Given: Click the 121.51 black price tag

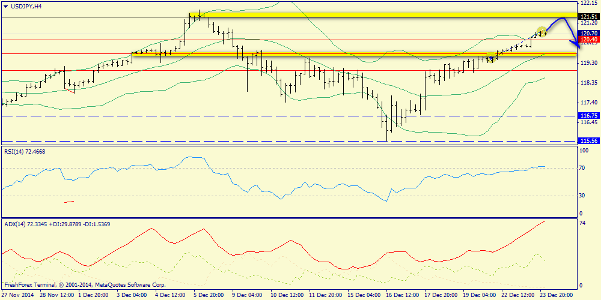Looking at the screenshot, I should pyautogui.click(x=588, y=16).
